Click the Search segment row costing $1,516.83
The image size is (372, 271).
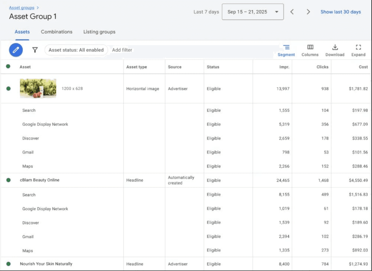[x=186, y=195]
